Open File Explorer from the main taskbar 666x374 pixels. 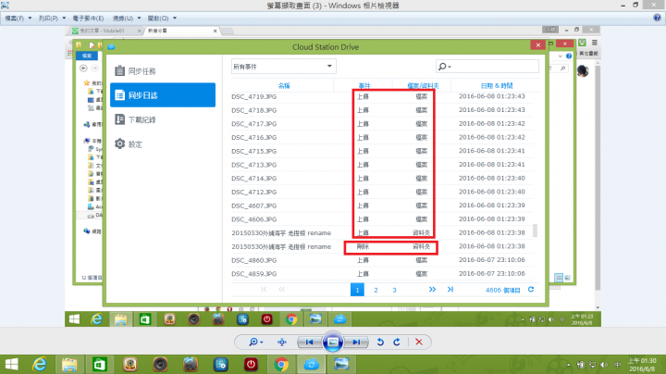click(69, 364)
